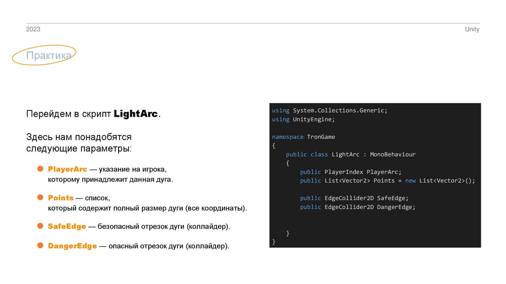506x284 pixels.
Task: Click the orange bullet beside PlayerArc
Action: click(41, 169)
